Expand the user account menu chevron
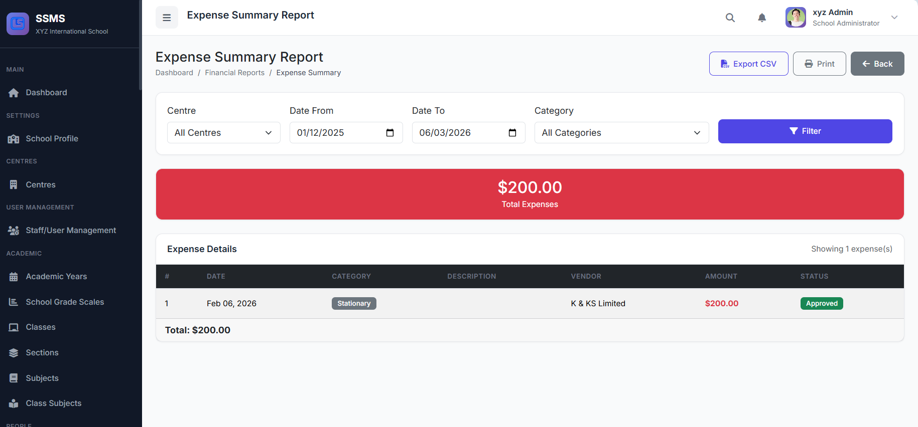The image size is (918, 427). pyautogui.click(x=894, y=18)
